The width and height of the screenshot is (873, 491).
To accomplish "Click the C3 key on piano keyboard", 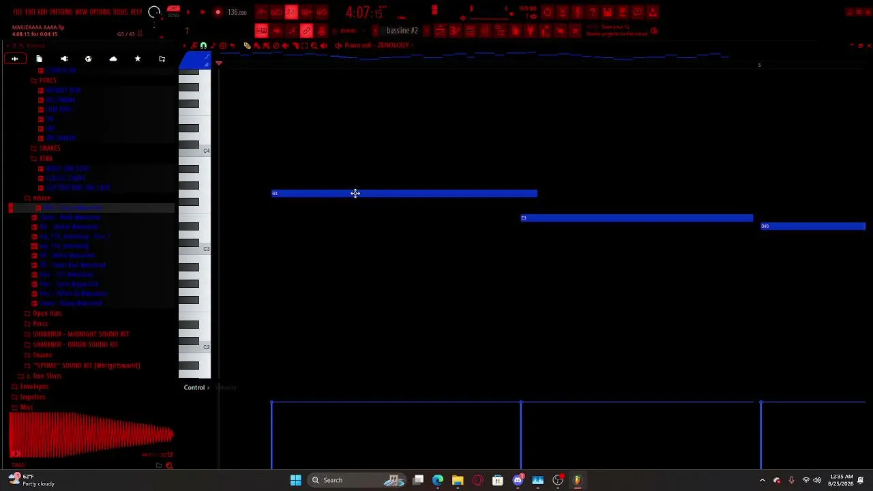I will (194, 248).
